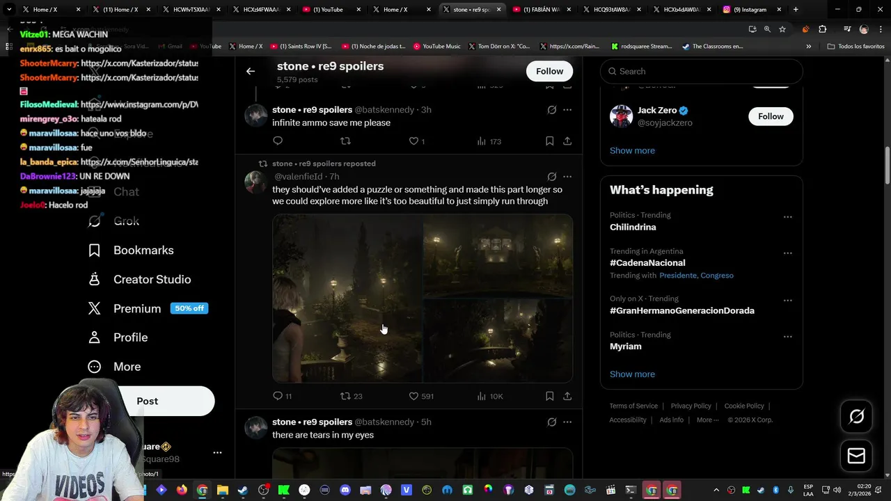Image resolution: width=891 pixels, height=501 pixels.
Task: Click Discord icon in taskbar
Action: pos(345,491)
